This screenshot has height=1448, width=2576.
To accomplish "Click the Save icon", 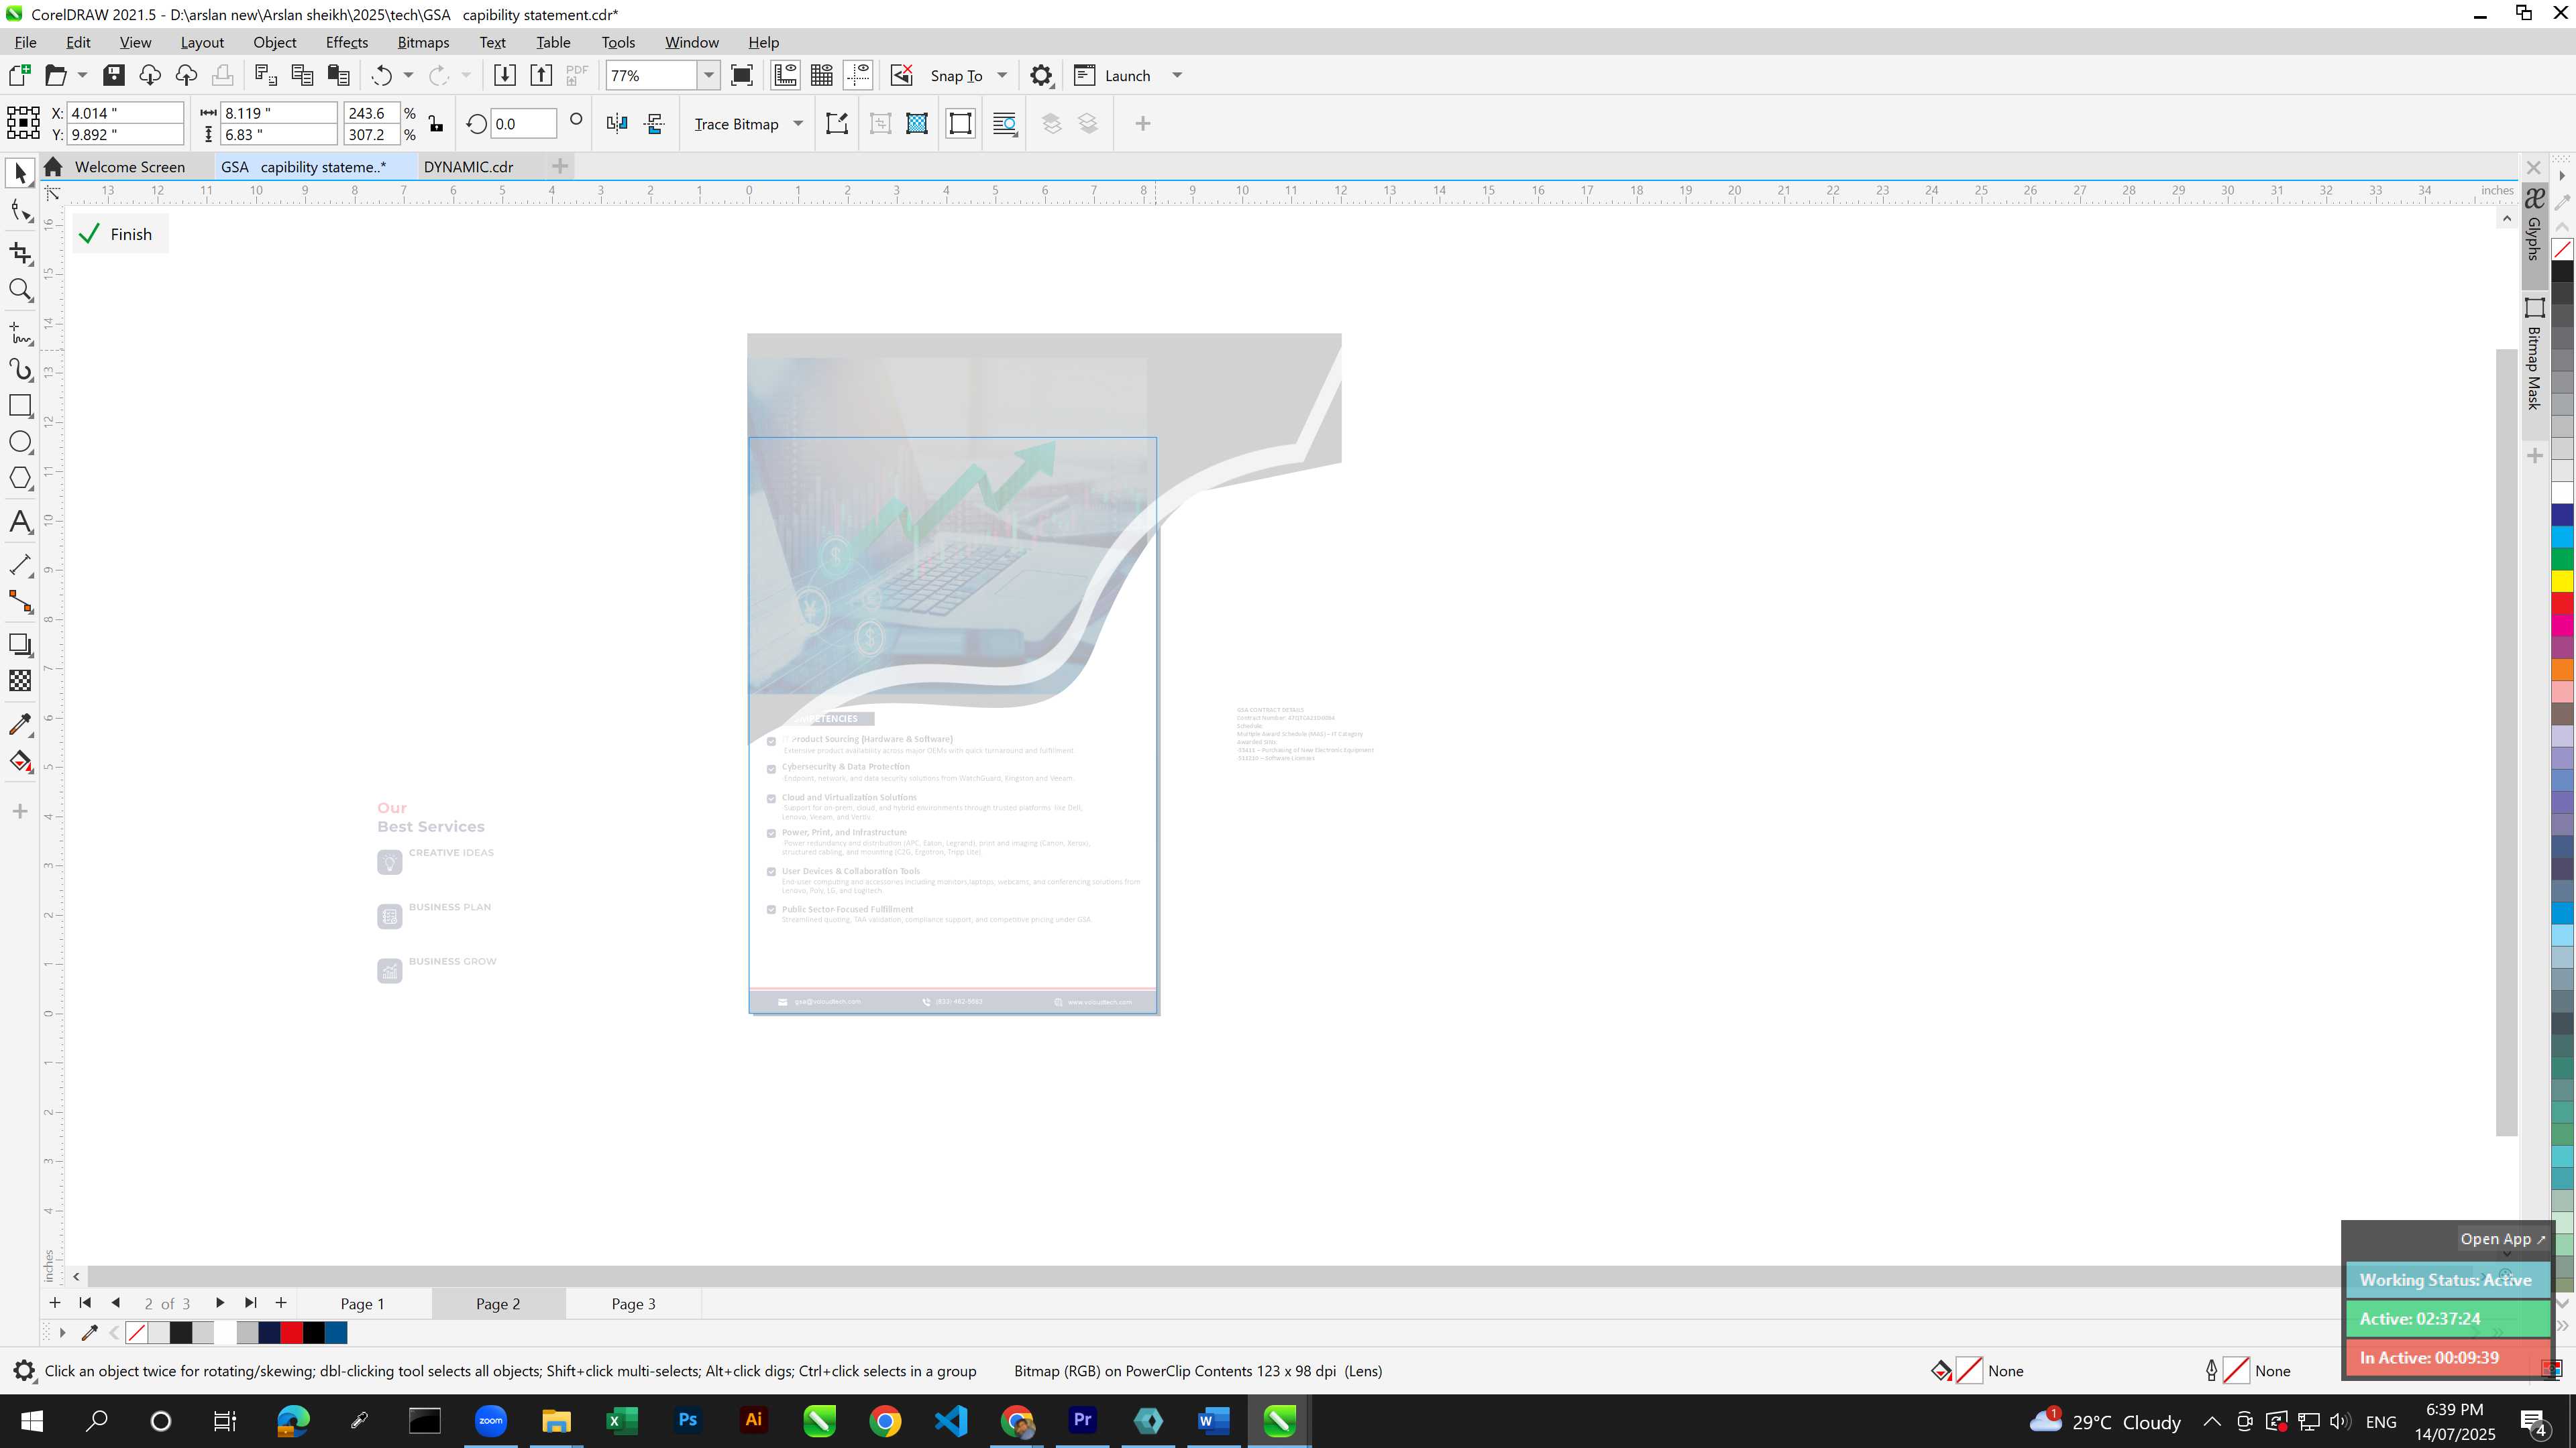I will pyautogui.click(x=114, y=75).
